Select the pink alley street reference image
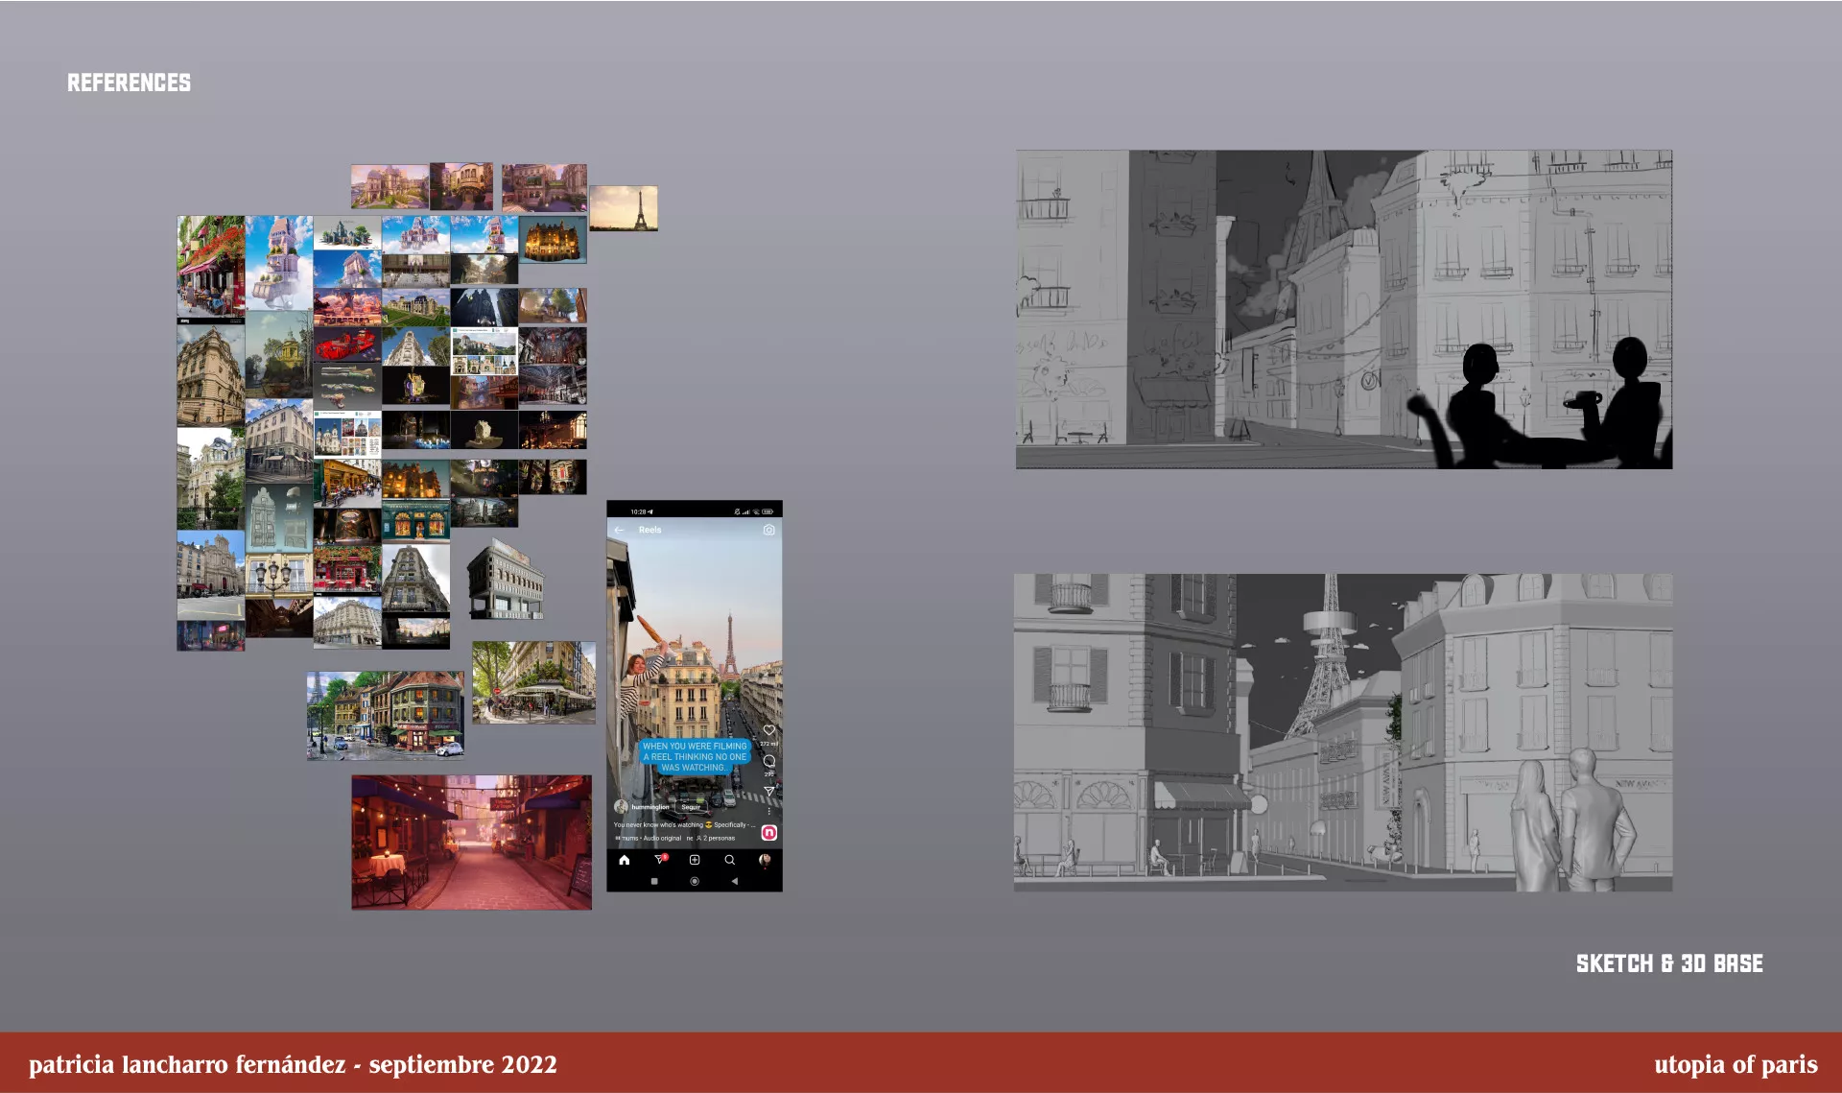This screenshot has height=1093, width=1842. pos(471,843)
